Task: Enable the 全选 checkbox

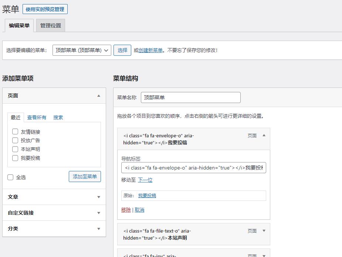Action: click(11, 177)
